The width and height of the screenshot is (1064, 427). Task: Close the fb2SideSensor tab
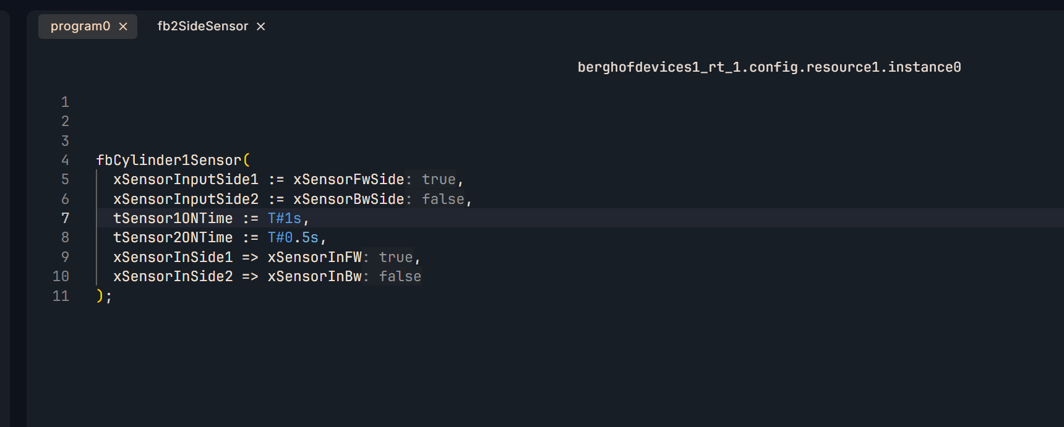261,27
